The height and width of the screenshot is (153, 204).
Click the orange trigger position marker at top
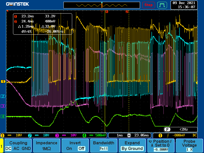(102, 11)
